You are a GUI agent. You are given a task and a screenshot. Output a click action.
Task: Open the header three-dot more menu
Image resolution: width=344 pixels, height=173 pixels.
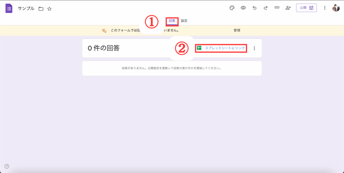point(325,8)
